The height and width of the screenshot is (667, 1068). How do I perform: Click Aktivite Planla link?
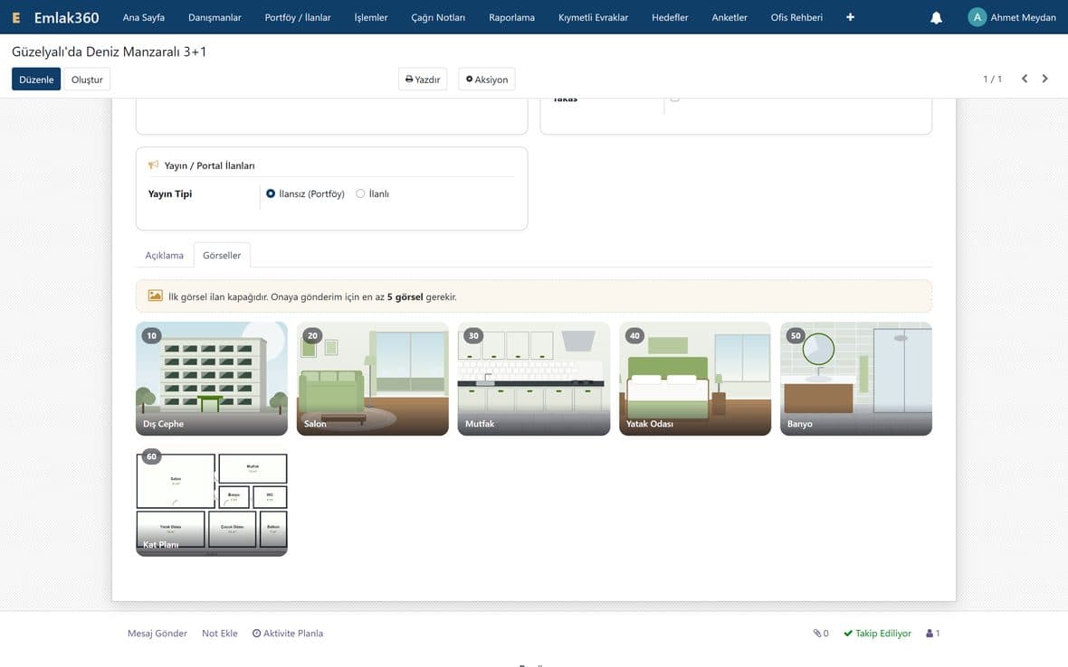[x=288, y=633]
